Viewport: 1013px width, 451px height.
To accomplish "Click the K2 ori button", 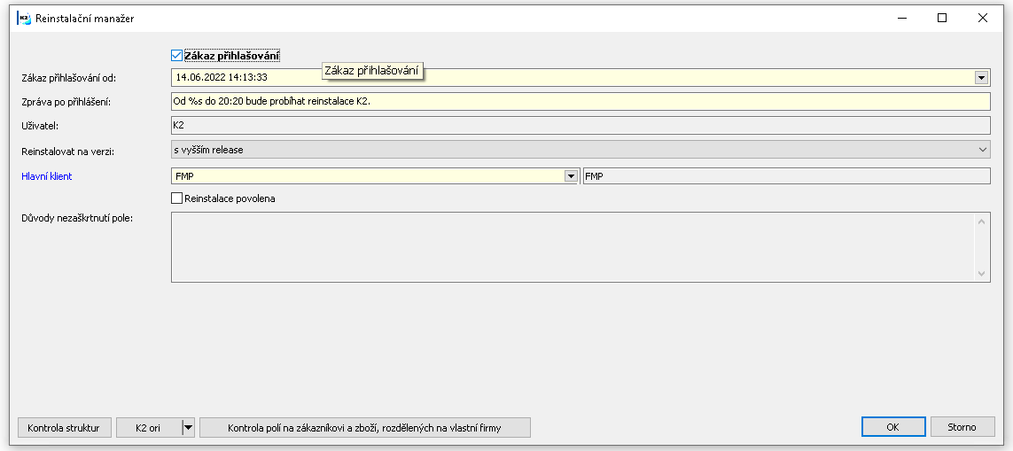I will click(148, 428).
